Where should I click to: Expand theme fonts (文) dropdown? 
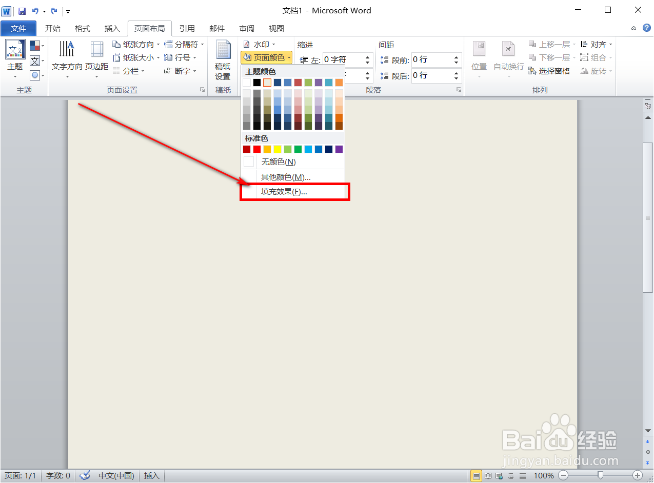point(37,61)
